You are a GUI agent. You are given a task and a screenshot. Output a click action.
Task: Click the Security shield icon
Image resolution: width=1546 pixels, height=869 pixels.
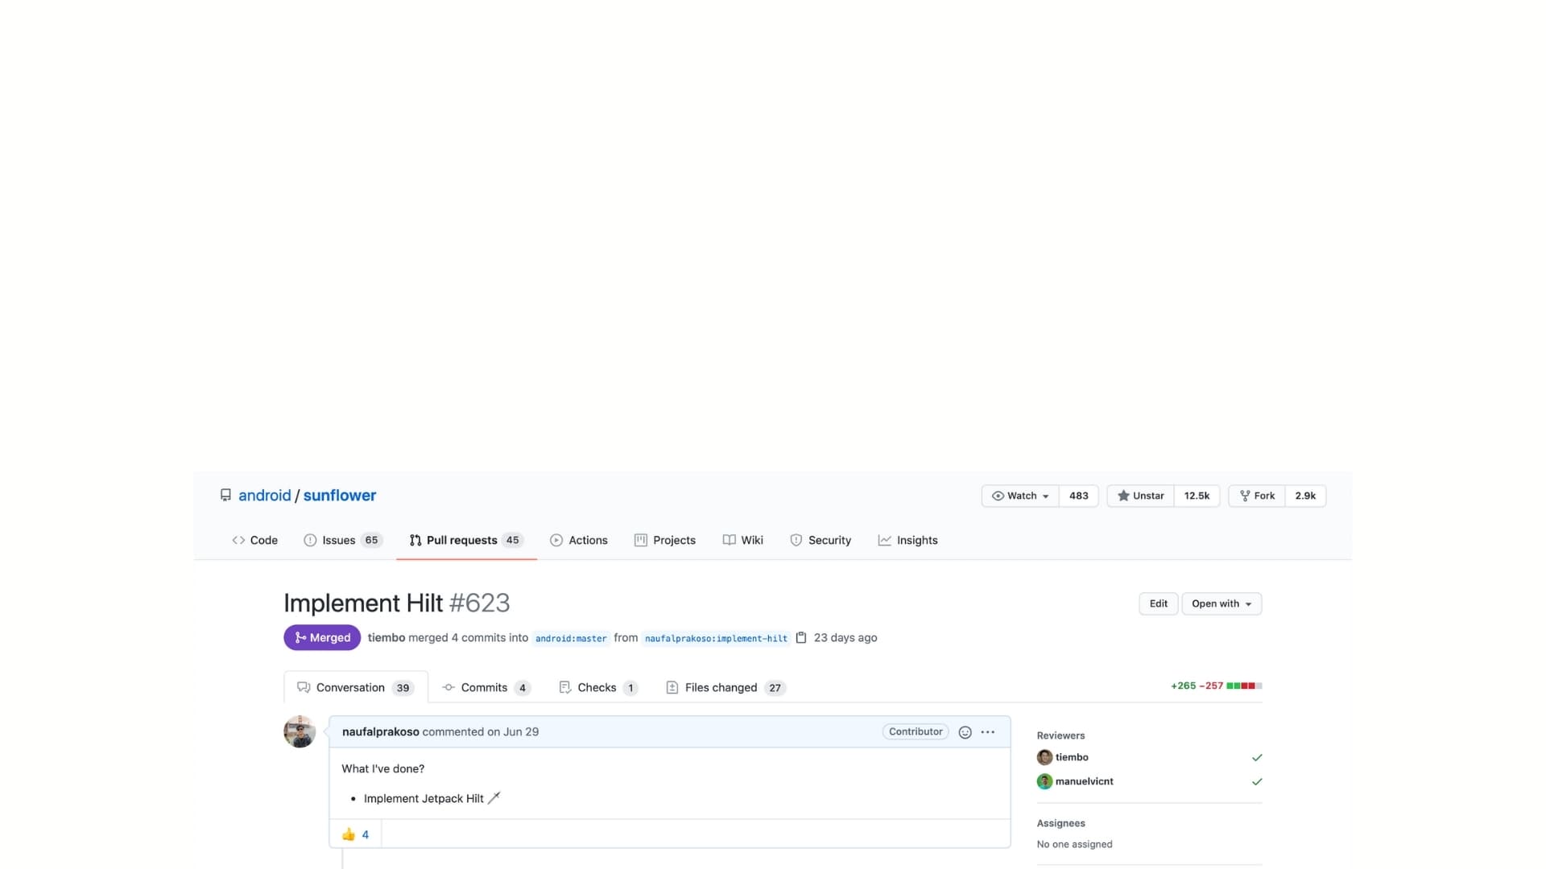click(x=796, y=540)
